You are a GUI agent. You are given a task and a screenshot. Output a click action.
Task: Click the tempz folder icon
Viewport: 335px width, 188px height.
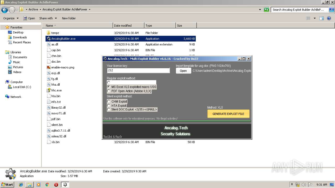click(48, 33)
